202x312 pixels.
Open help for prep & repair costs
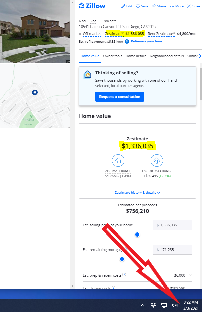(x=124, y=274)
